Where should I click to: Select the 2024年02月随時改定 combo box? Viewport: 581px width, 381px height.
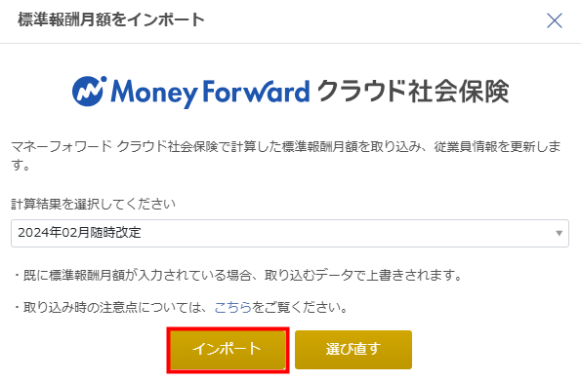point(290,233)
